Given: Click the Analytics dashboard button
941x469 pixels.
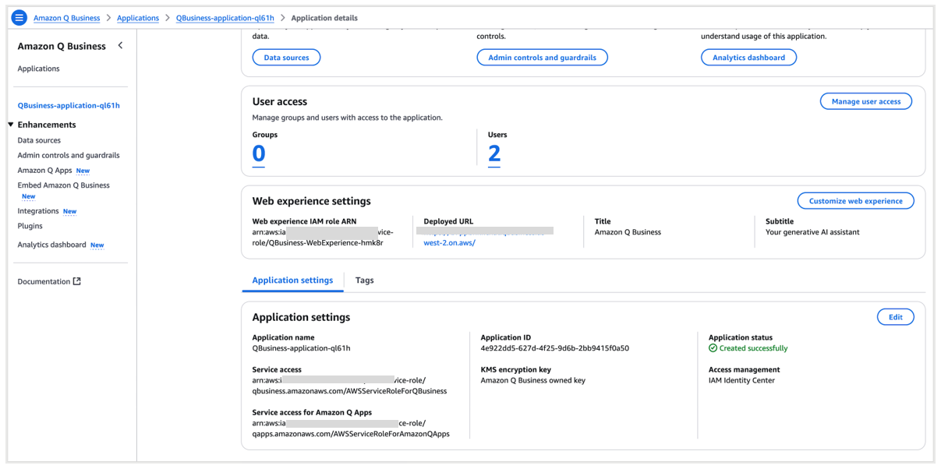Looking at the screenshot, I should coord(748,58).
